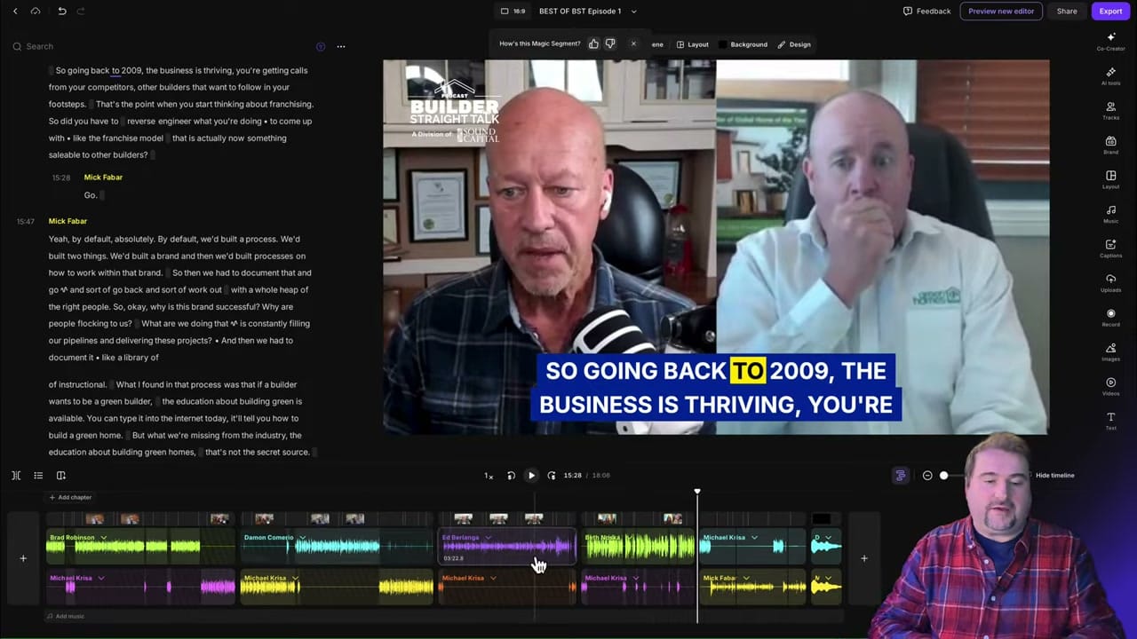Viewport: 1137px width, 639px height.
Task: Redo the last edit
Action: pyautogui.click(x=81, y=11)
